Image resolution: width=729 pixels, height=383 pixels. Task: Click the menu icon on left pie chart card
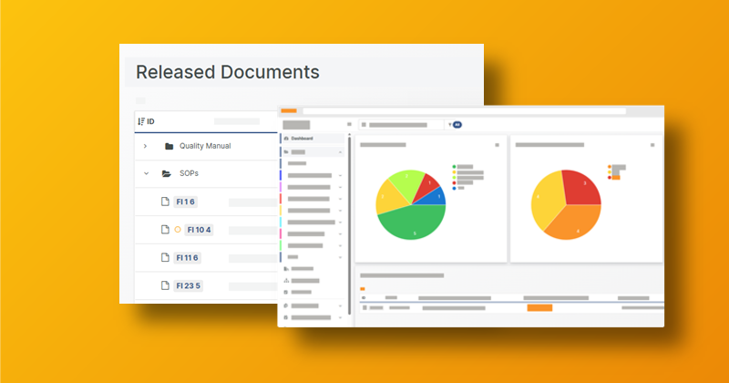point(497,145)
